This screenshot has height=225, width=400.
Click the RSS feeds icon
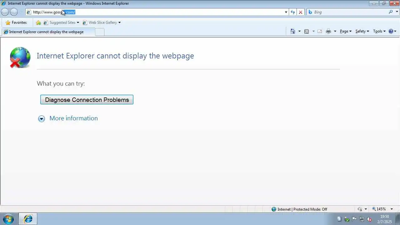pos(307,31)
